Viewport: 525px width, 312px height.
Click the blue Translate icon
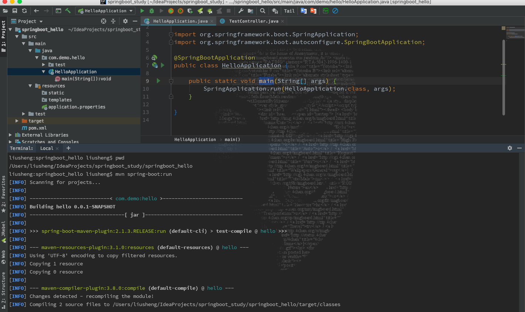[304, 11]
